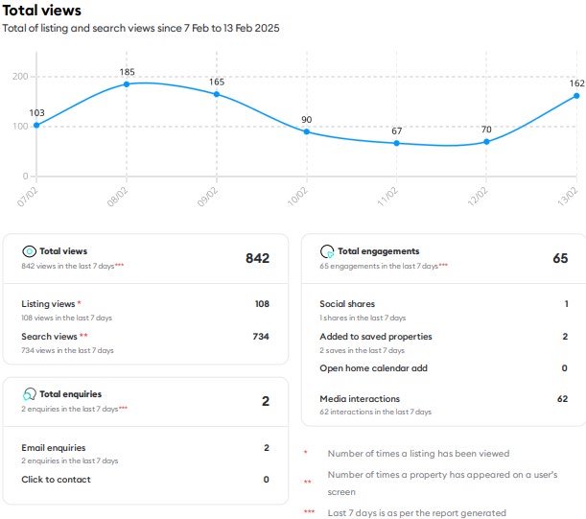Viewport: 586px width, 519px height.
Task: Select the lowest chart point, 67
Action: (396, 143)
